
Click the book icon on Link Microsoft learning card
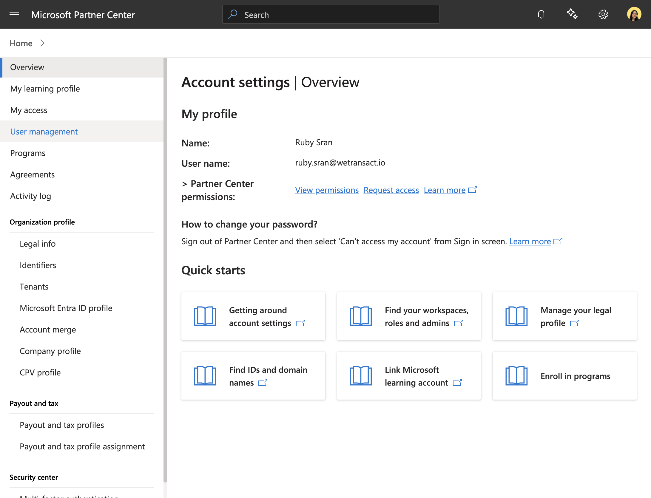click(361, 376)
